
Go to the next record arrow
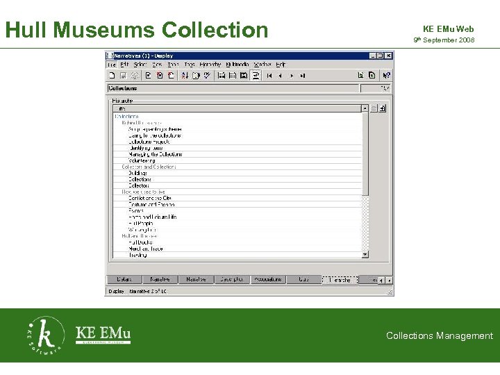click(292, 76)
